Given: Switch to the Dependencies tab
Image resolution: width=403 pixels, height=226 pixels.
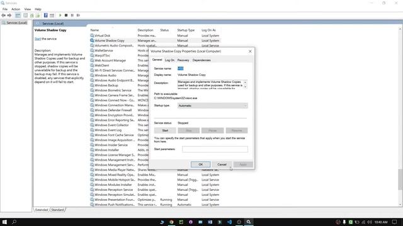Looking at the screenshot, I should point(201,60).
